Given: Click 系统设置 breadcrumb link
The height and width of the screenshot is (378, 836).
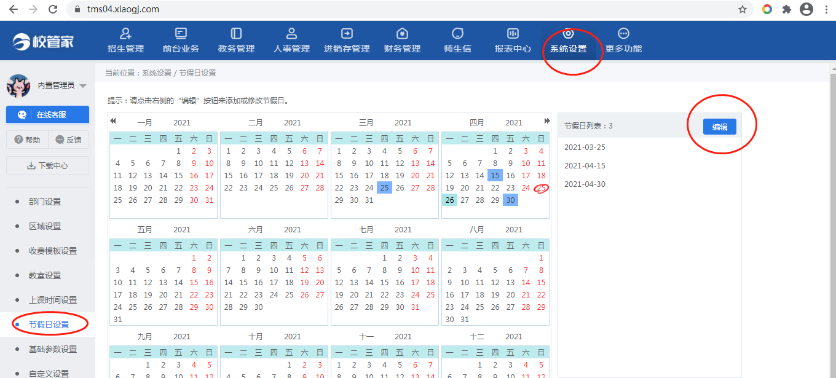Looking at the screenshot, I should tap(157, 73).
